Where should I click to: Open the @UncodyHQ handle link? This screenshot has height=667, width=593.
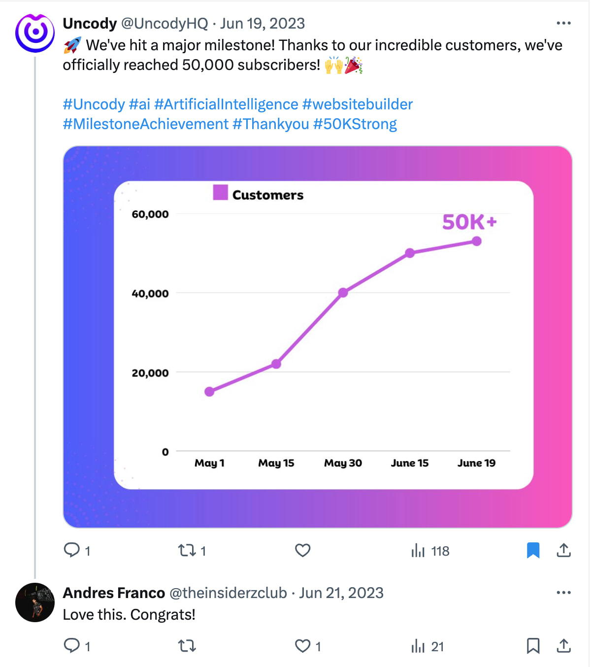[x=165, y=23]
